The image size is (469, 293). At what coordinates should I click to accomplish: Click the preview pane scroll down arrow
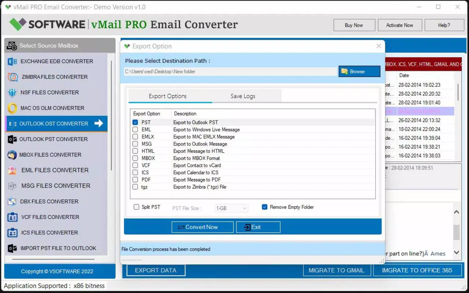coord(457,252)
